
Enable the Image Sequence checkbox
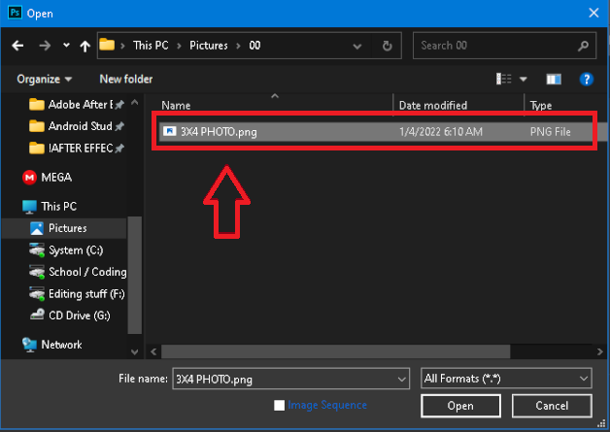pos(280,405)
